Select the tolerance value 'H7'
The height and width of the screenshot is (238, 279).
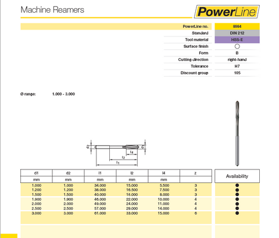tap(237, 66)
